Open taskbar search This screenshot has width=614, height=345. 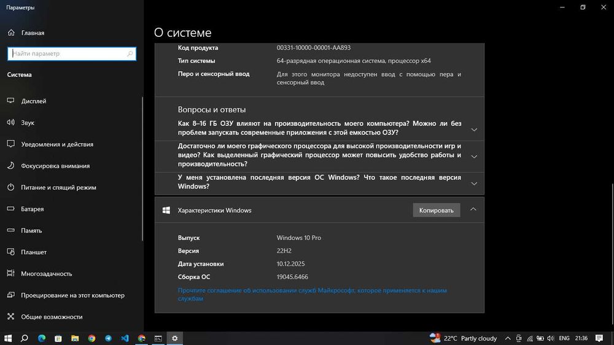(25, 338)
